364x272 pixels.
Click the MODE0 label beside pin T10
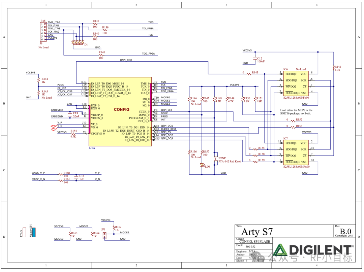pyautogui.click(x=165, y=98)
